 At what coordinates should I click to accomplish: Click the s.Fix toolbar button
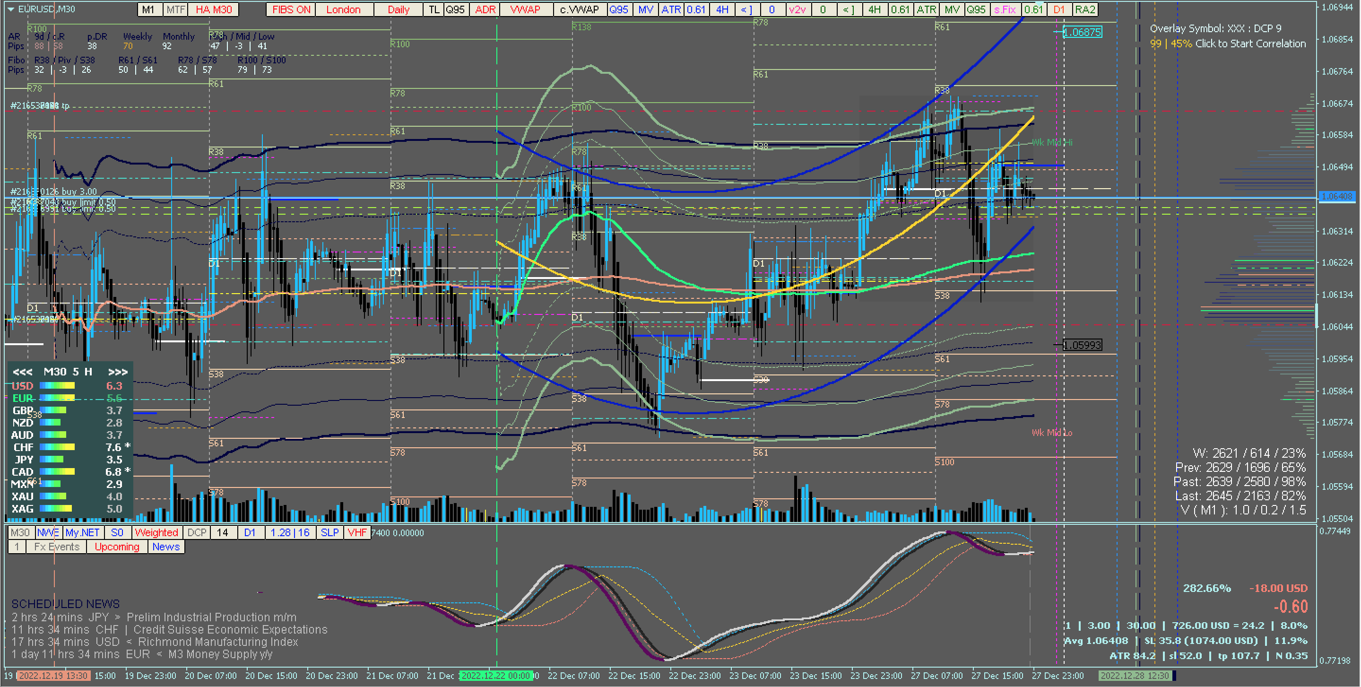tap(1005, 9)
